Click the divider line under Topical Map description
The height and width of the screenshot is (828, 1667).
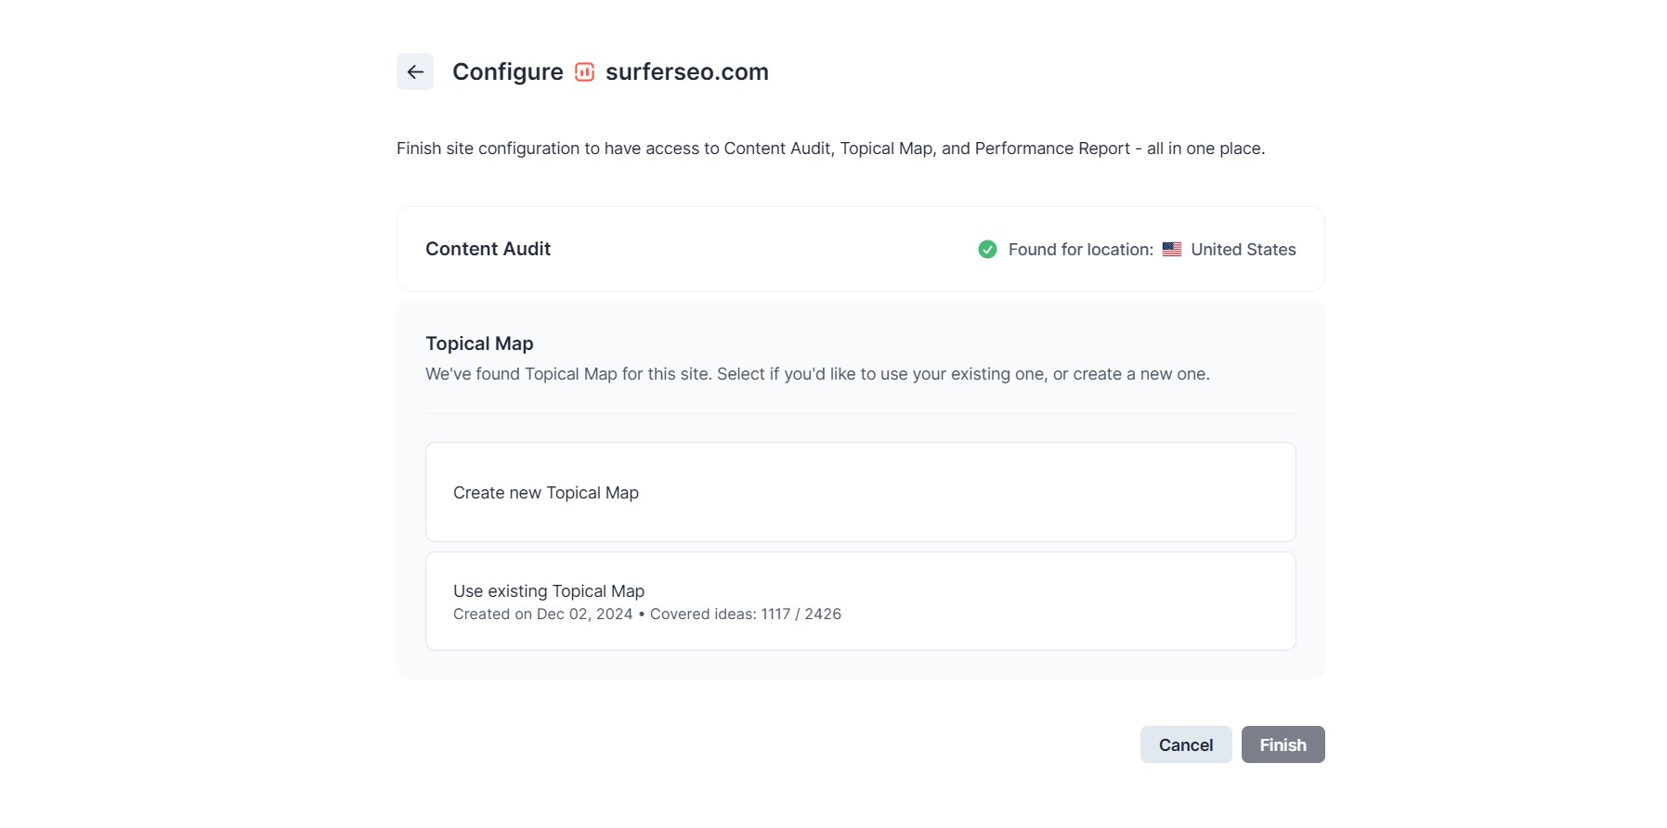[860, 413]
